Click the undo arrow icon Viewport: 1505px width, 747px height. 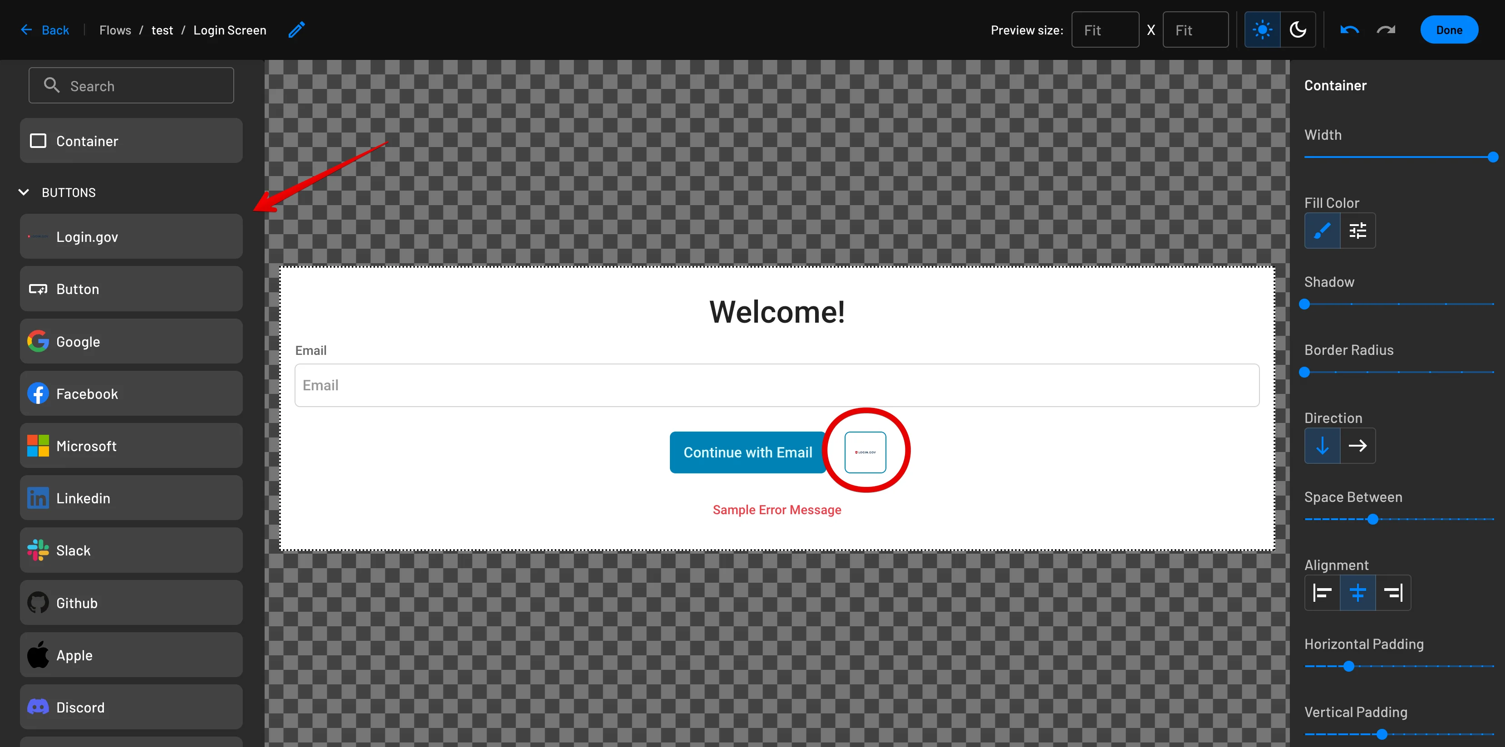[1349, 30]
